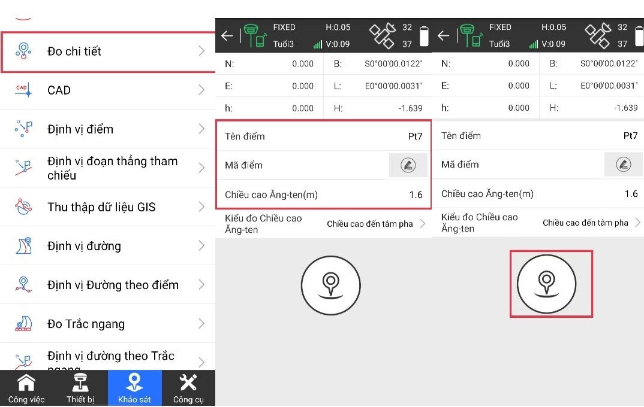The height and width of the screenshot is (407, 644).
Task: Edit Chiều cao Ăng-ten value in red-outlined form
Action: click(x=324, y=195)
